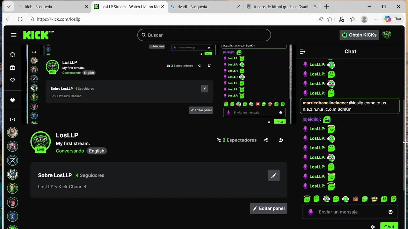Click the Editar panel button
The width and height of the screenshot is (408, 229).
269,208
